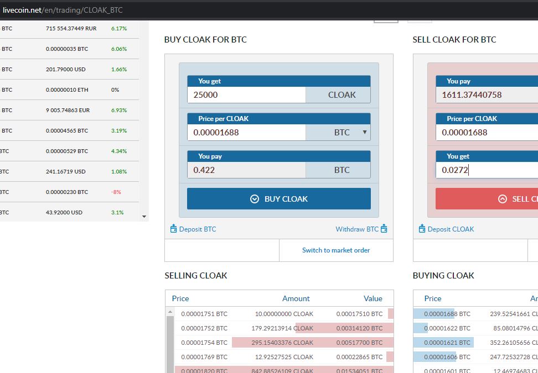The image size is (538, 373).
Task: Select the 0.00001752 BTC sell order price
Action: coord(204,328)
